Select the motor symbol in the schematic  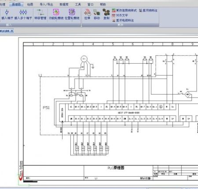click(x=84, y=59)
